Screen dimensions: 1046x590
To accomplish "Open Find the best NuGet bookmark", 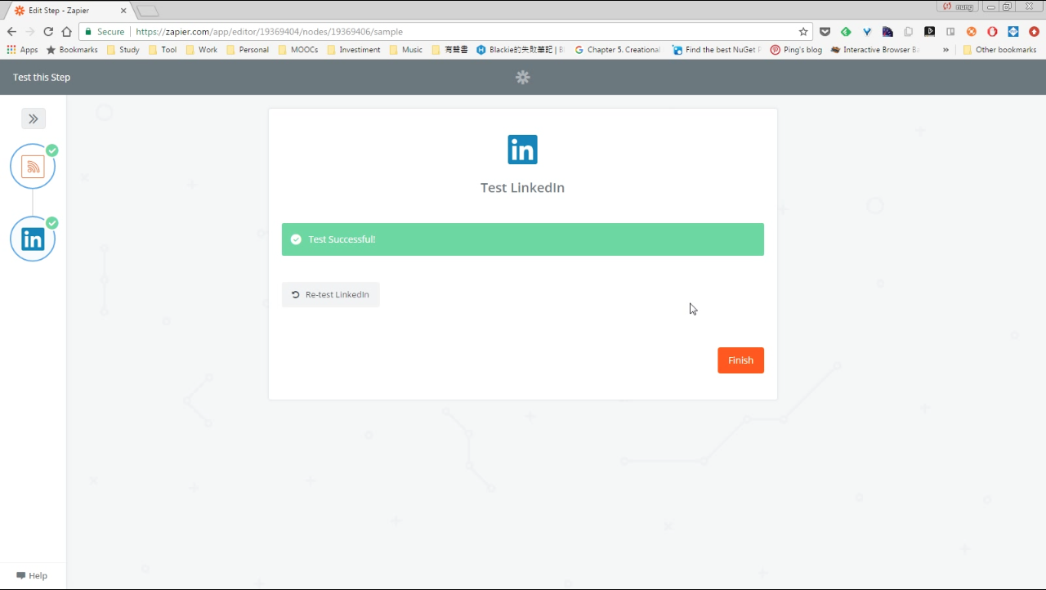I will [717, 50].
